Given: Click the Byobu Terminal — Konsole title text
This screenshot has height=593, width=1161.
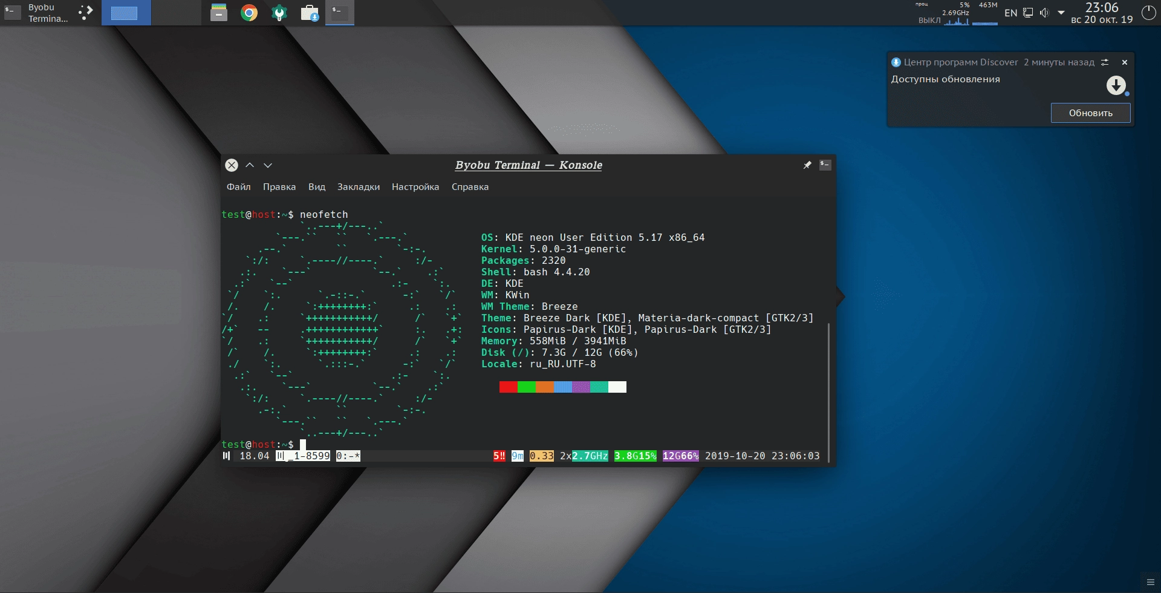Looking at the screenshot, I should click(528, 165).
